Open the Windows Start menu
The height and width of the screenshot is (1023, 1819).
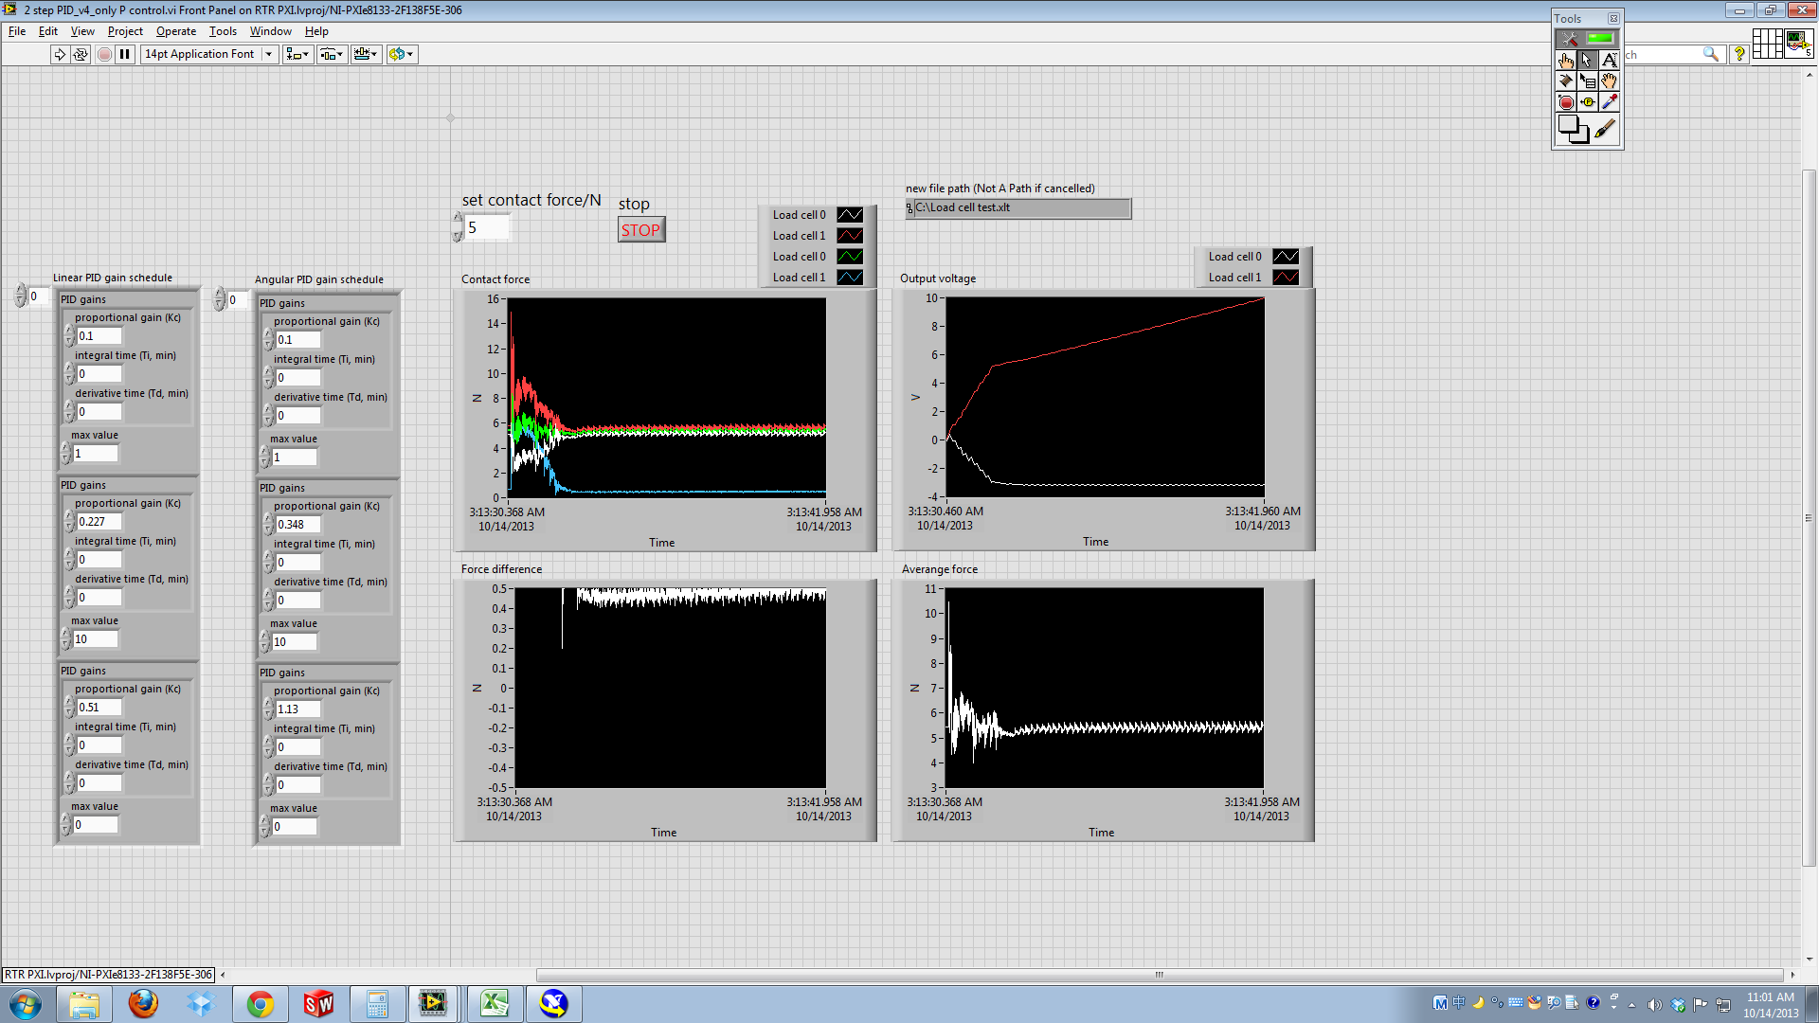pyautogui.click(x=26, y=1004)
